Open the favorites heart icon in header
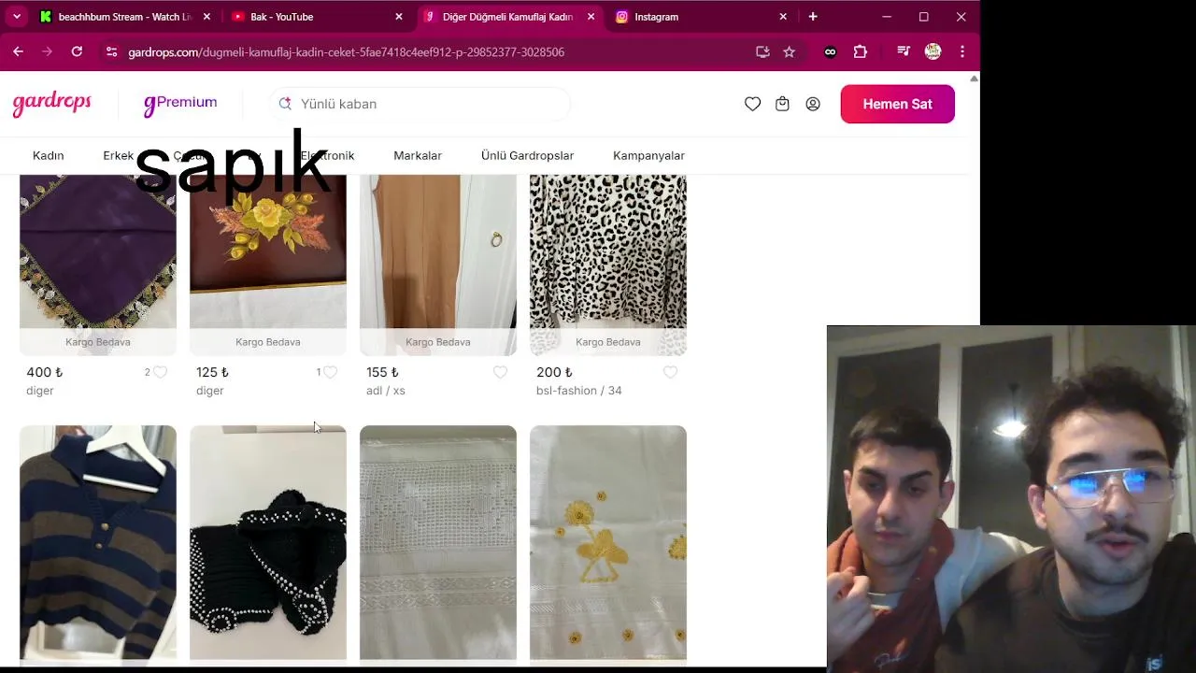 pyautogui.click(x=752, y=104)
